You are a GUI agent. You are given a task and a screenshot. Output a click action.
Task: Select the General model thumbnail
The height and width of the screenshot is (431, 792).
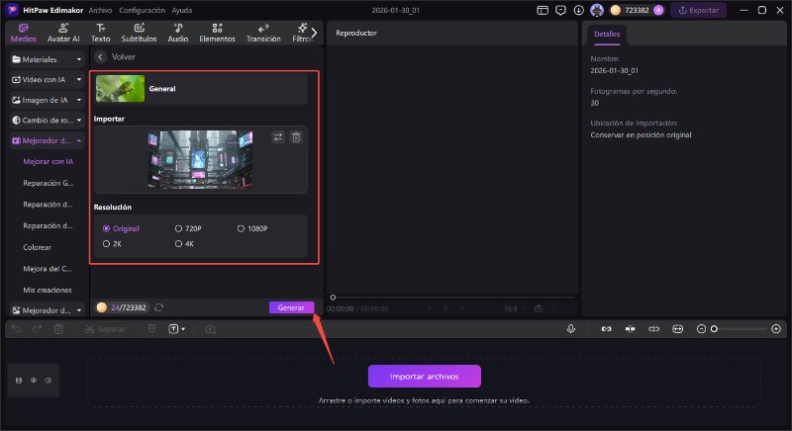coord(120,89)
